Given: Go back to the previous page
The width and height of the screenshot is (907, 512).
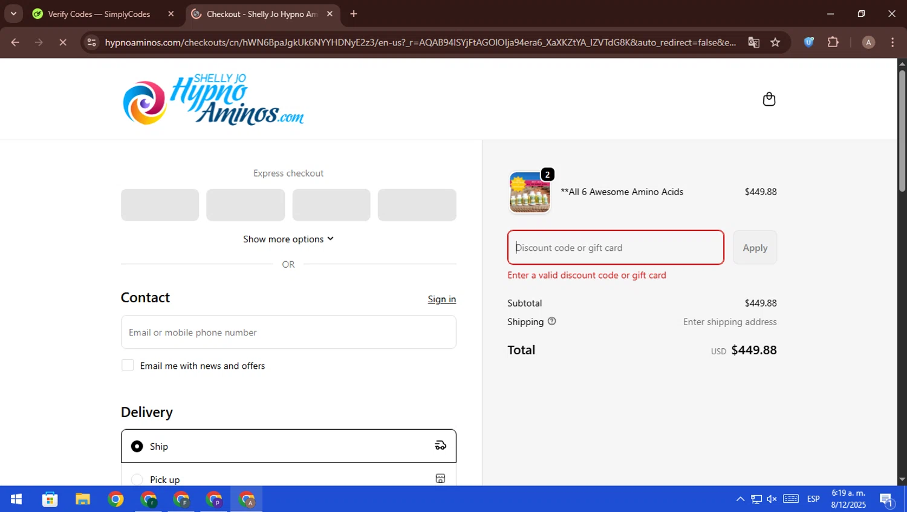Looking at the screenshot, I should (x=15, y=42).
